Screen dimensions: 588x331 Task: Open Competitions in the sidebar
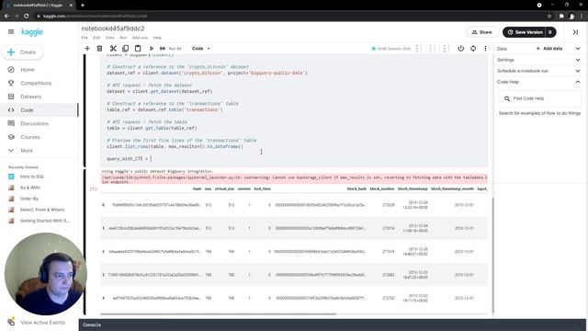click(x=36, y=83)
